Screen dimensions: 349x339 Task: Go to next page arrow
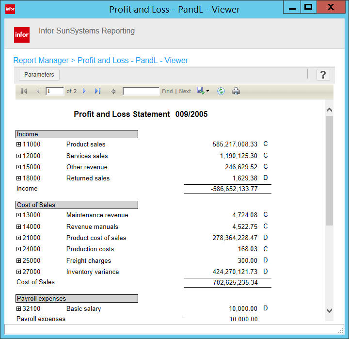84,91
